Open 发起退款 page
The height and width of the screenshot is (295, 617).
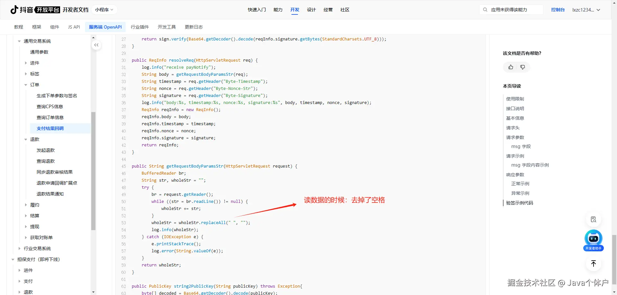(x=46, y=150)
